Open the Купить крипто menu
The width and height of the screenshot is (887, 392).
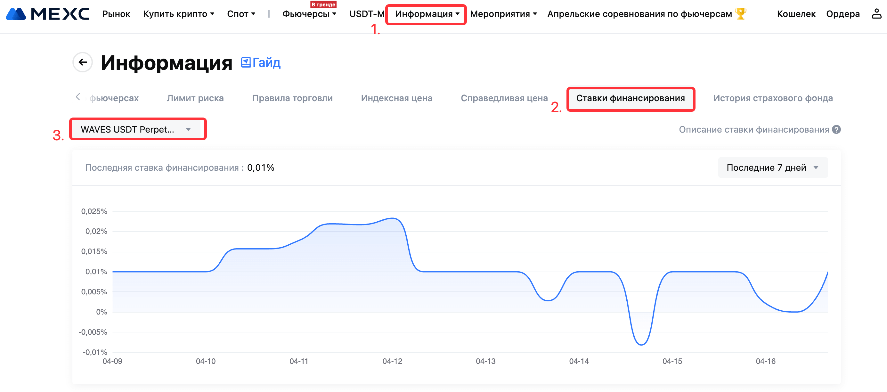point(178,14)
